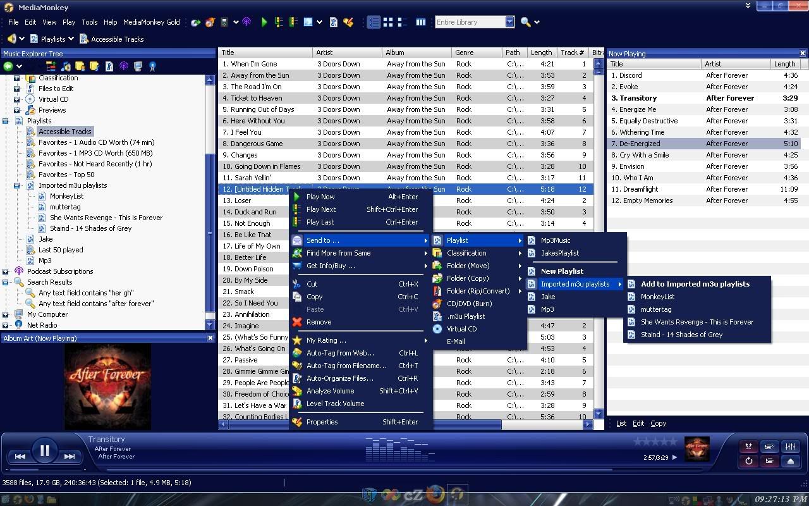Screen dimensions: 809x506
Task: Skip to the next track
Action: 70,456
